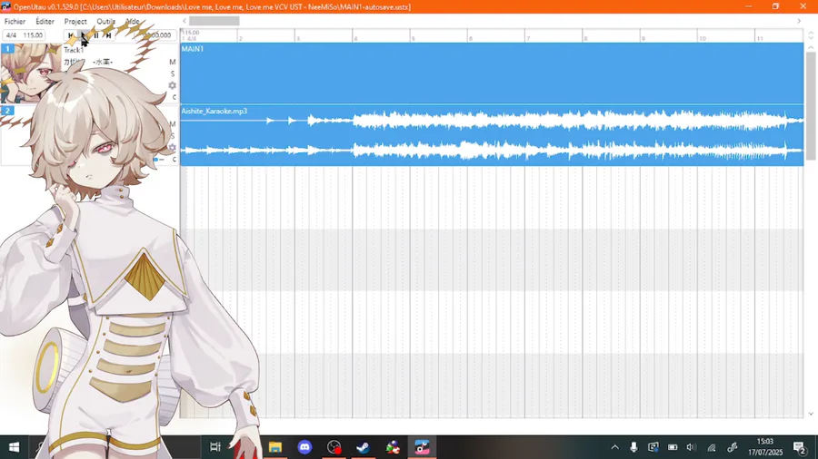The image size is (818, 459).
Task: Click the horizontal scrollbar thumb
Action: pyautogui.click(x=214, y=21)
